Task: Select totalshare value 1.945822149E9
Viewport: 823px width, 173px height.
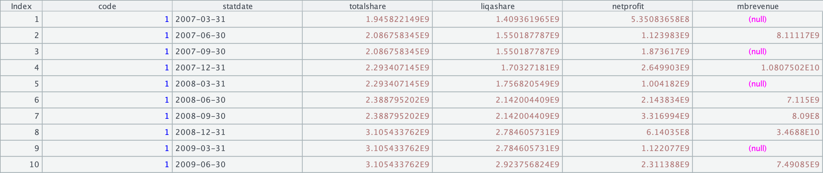Action: (x=368, y=19)
